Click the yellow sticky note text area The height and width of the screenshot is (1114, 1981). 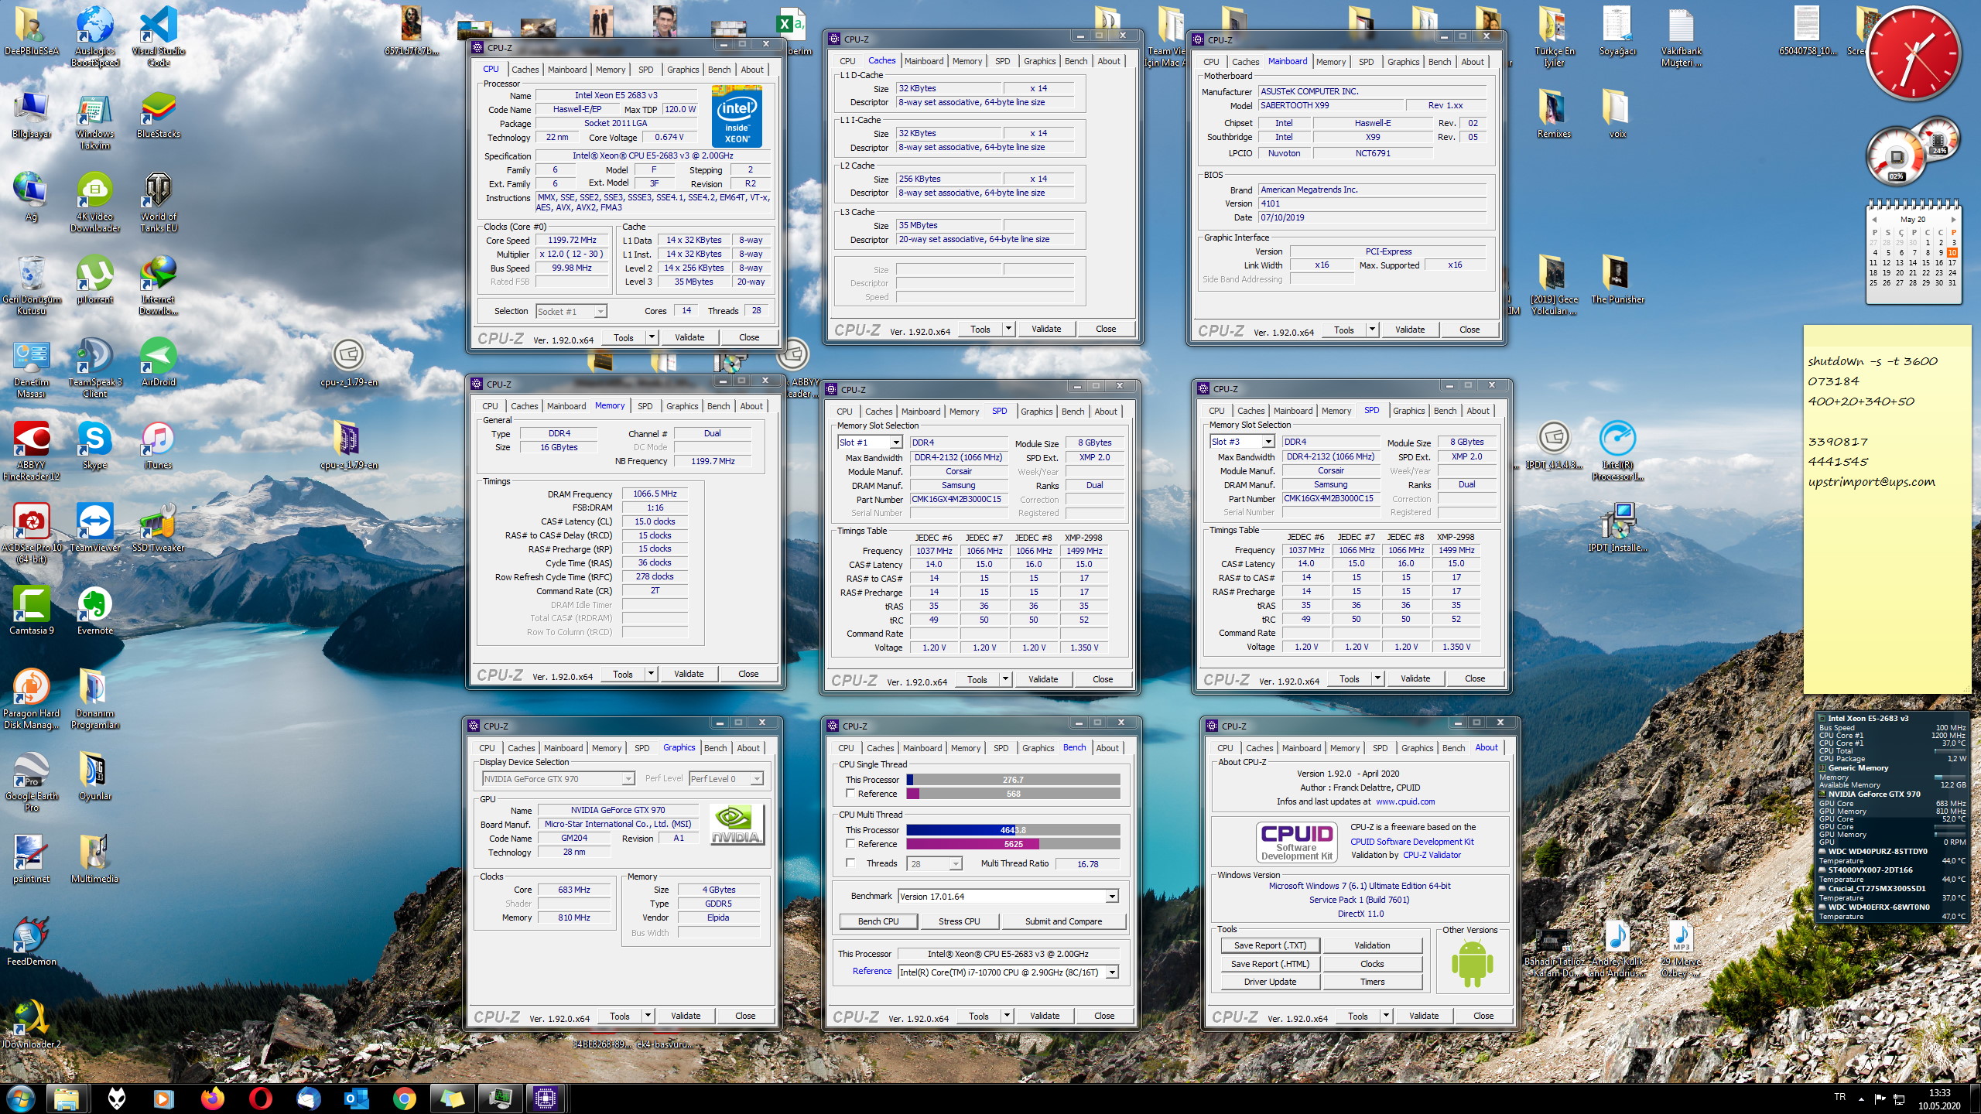point(1887,509)
